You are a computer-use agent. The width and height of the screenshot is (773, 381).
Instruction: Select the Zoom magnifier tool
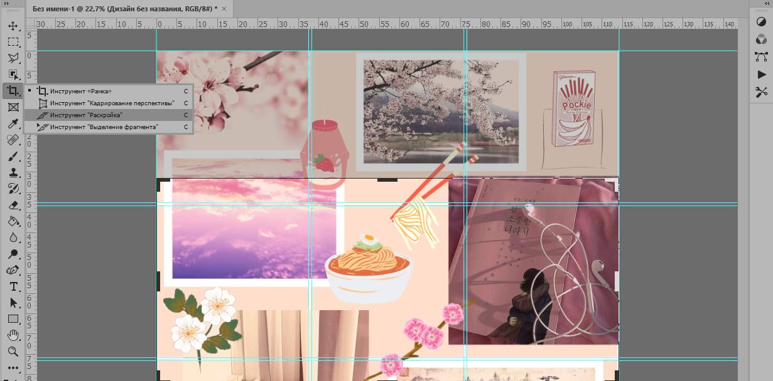point(13,351)
